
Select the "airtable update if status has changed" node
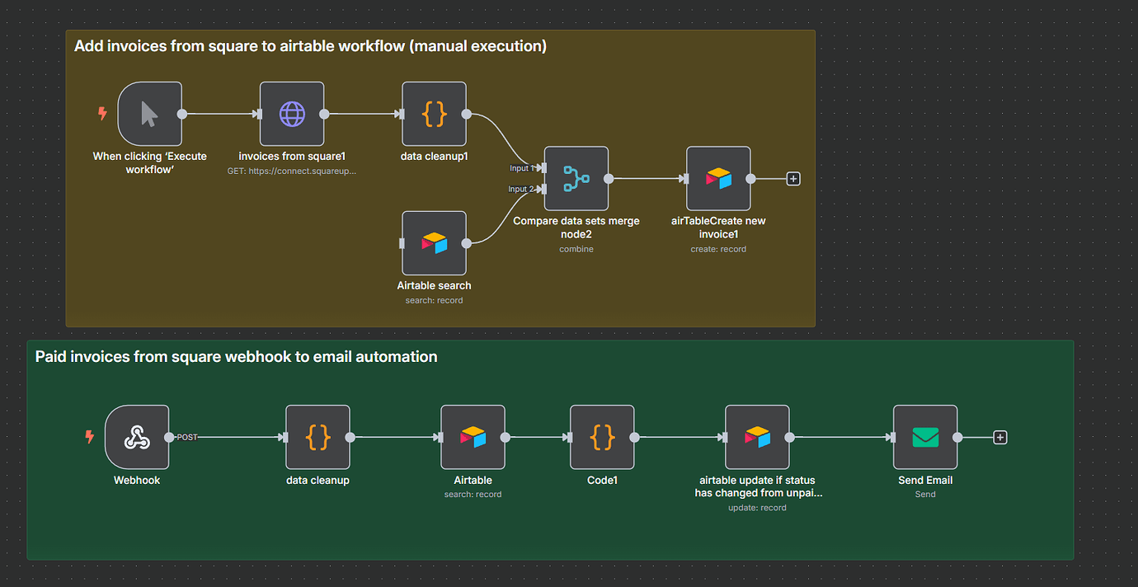point(757,437)
